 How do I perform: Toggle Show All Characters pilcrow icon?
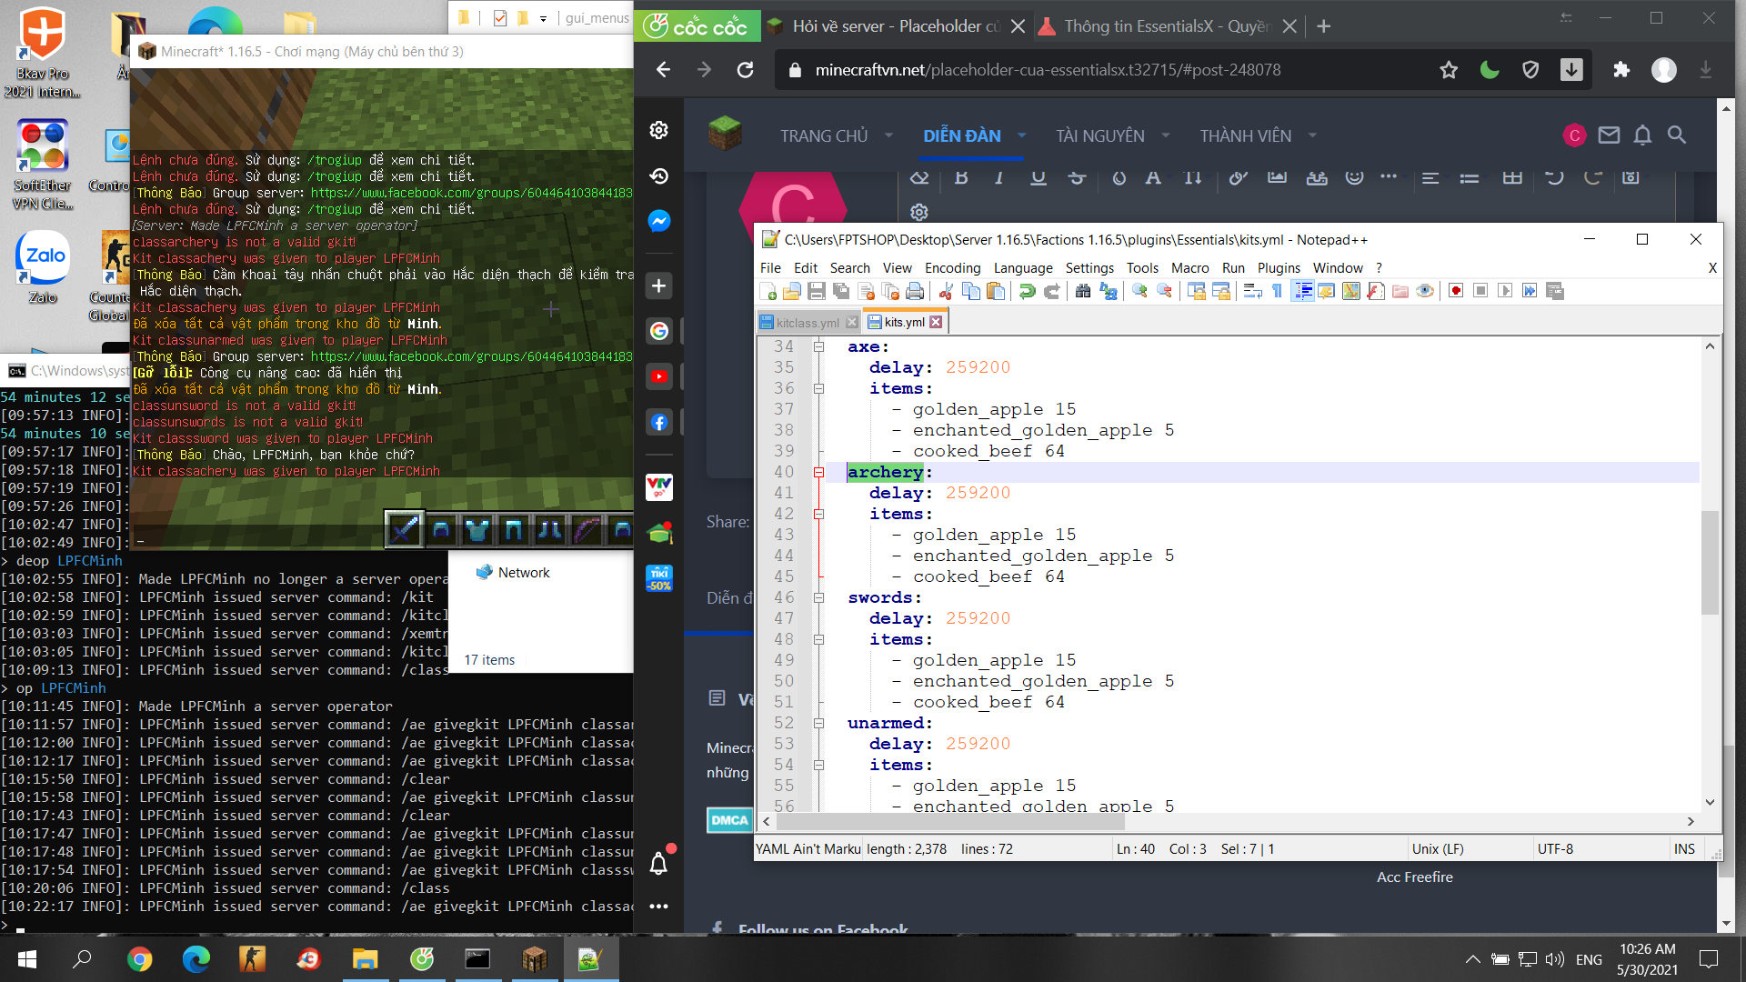click(1277, 291)
